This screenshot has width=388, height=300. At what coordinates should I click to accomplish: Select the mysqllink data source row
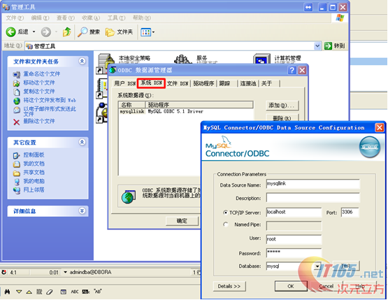tap(186, 112)
